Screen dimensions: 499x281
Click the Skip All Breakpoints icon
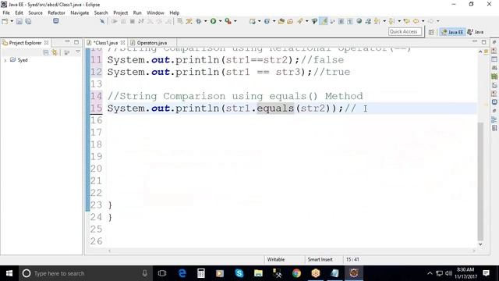tap(102, 21)
